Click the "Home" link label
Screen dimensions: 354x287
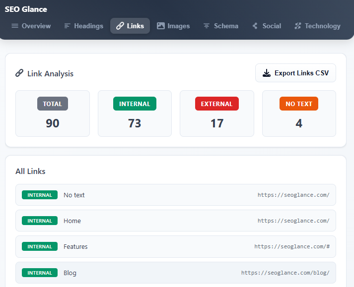point(72,221)
